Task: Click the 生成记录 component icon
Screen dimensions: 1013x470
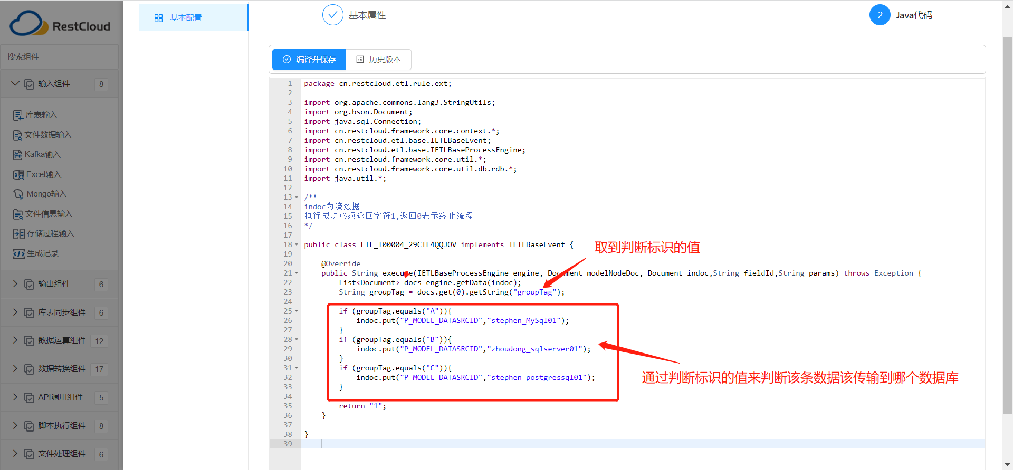Action: [x=19, y=253]
